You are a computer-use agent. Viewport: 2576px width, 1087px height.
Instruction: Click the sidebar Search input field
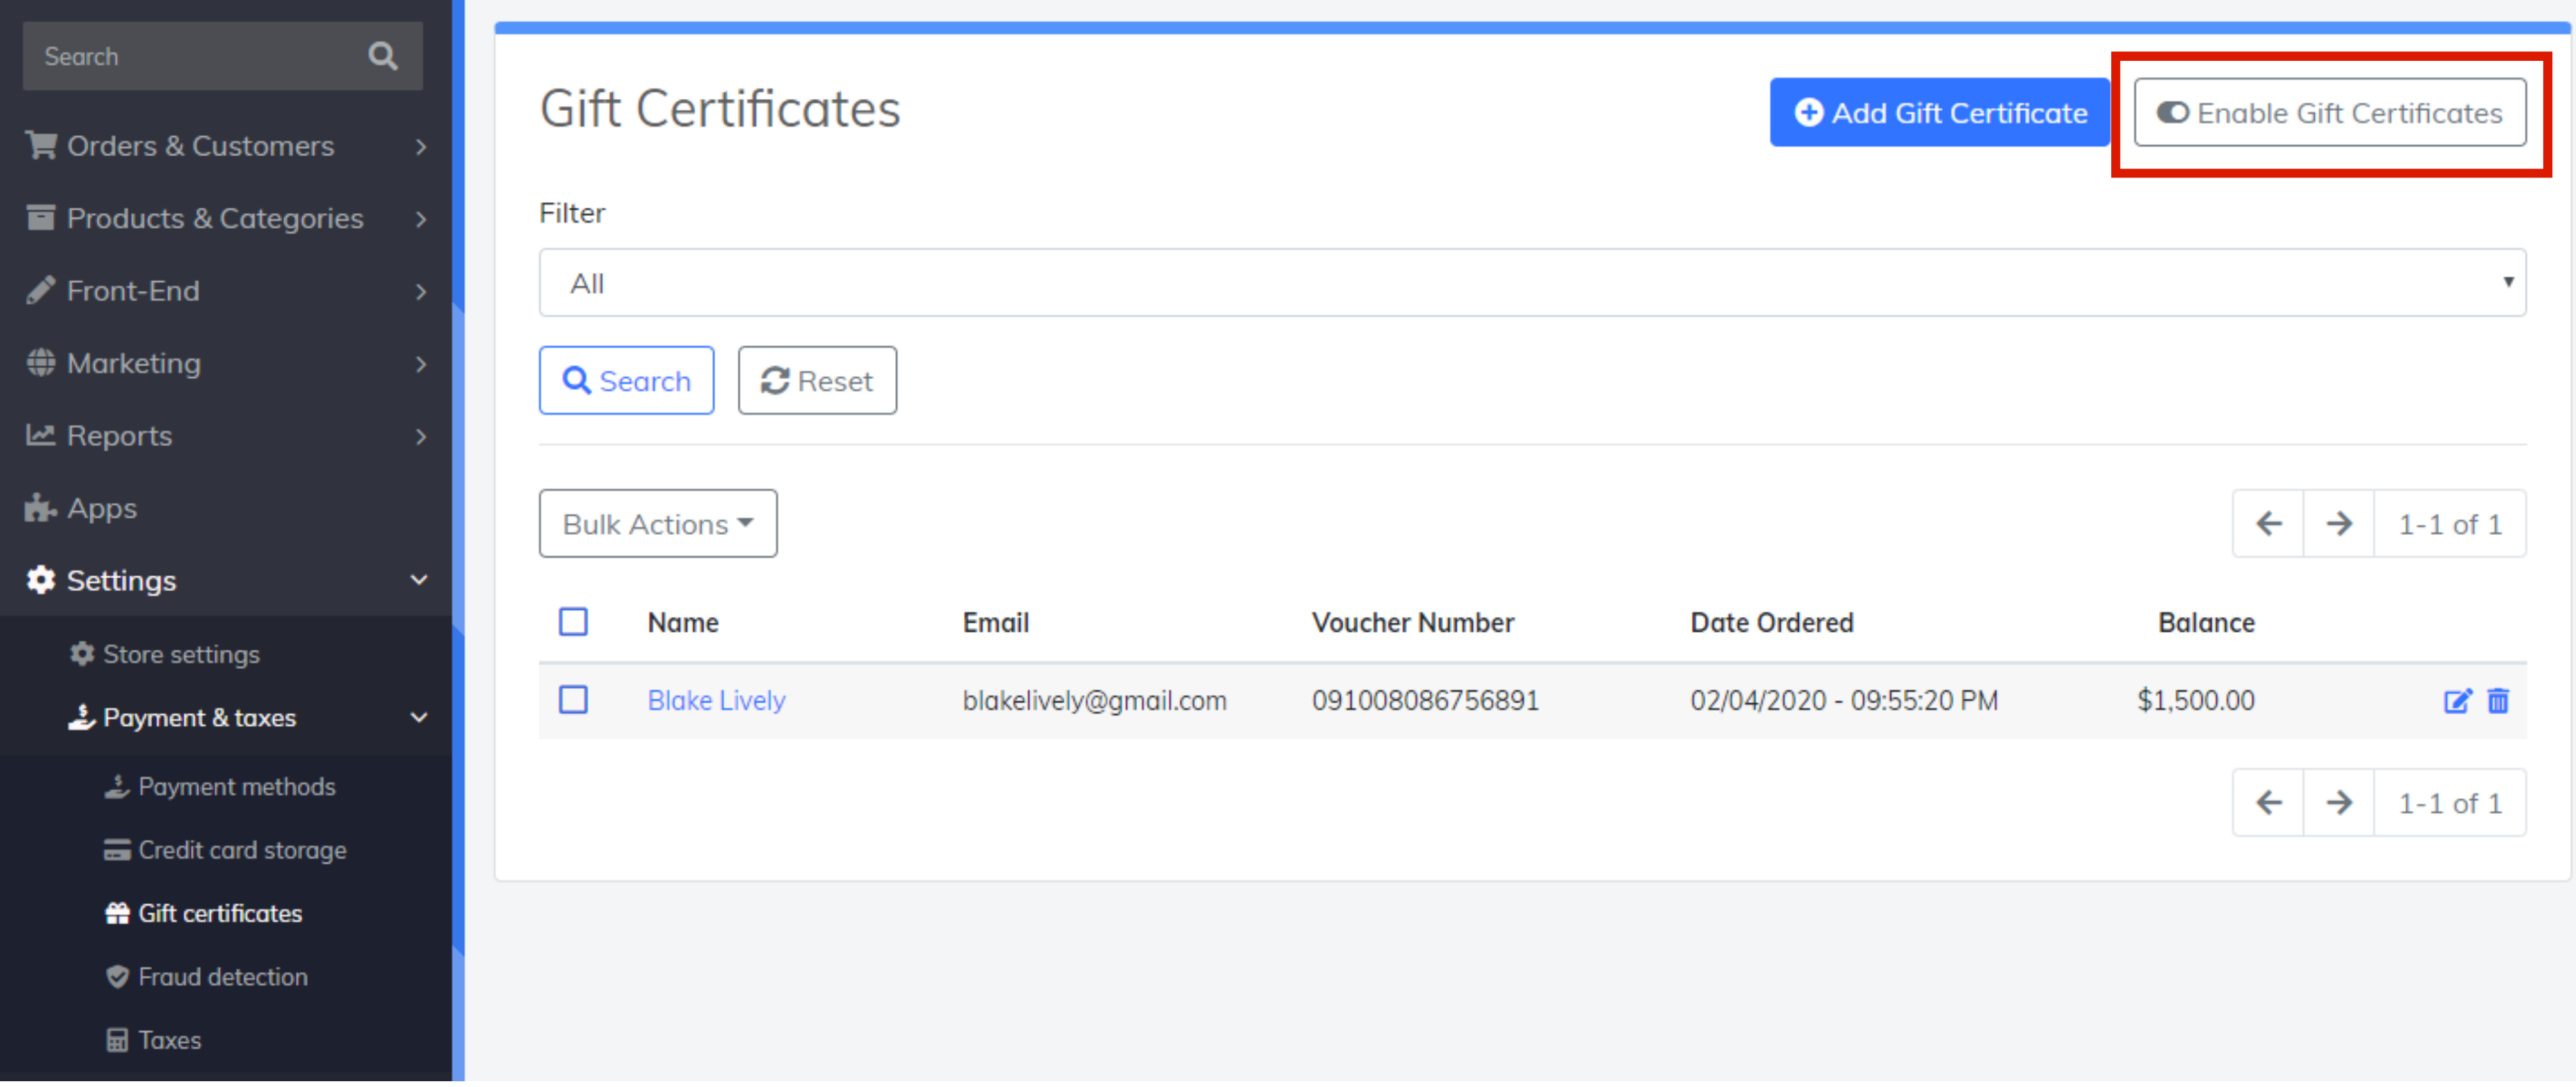pos(190,57)
